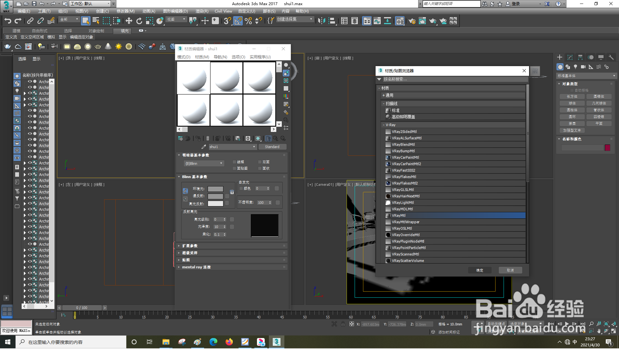Open Select by Name tool
The width and height of the screenshot is (619, 349).
point(96,21)
